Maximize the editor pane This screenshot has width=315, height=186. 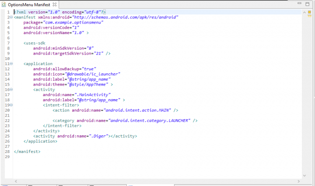(308, 4)
